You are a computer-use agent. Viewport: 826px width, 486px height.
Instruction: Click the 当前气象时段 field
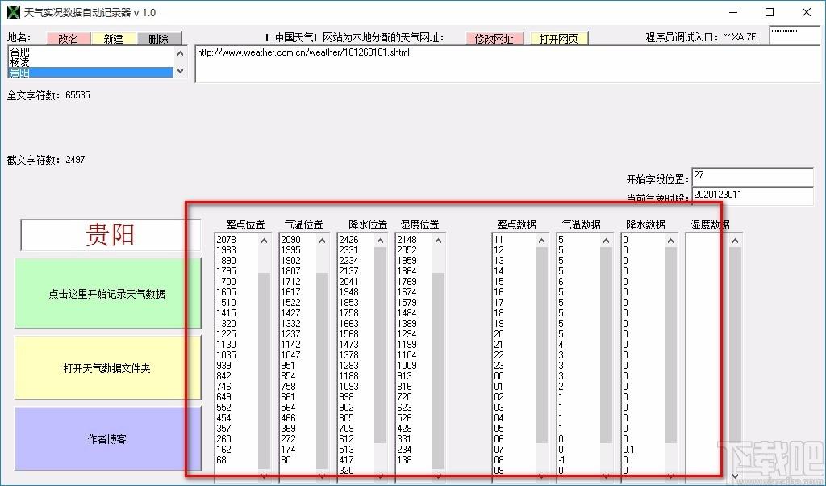[x=753, y=195]
